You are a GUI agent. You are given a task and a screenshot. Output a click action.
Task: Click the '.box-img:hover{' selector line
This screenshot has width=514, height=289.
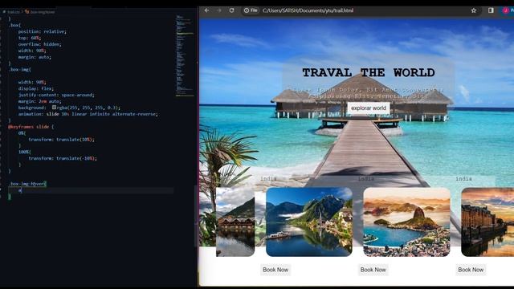(x=27, y=184)
